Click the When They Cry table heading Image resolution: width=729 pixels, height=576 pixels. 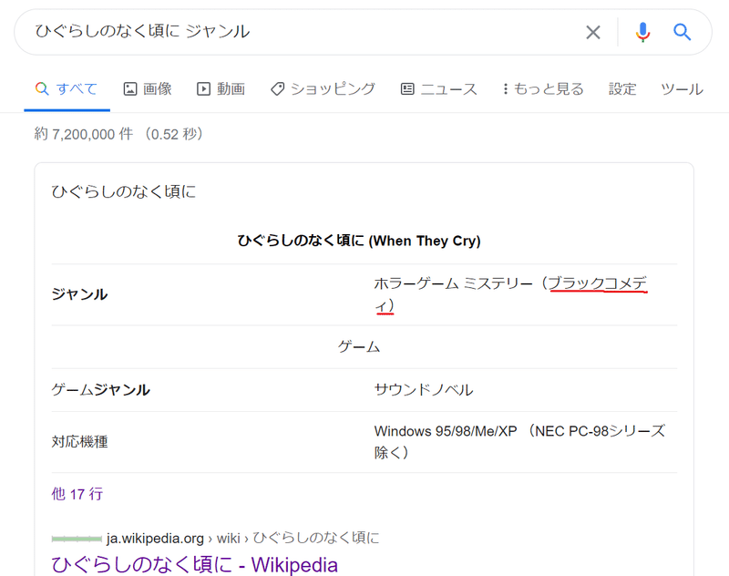pos(359,241)
